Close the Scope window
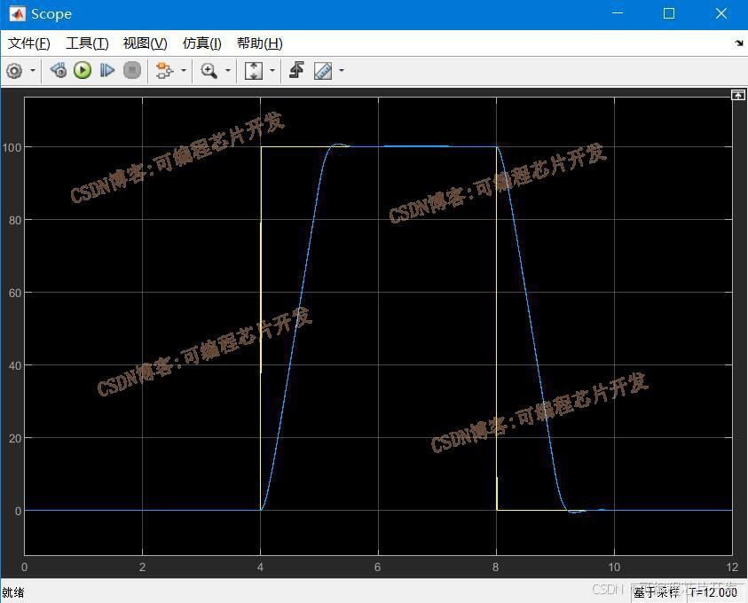 [x=721, y=13]
